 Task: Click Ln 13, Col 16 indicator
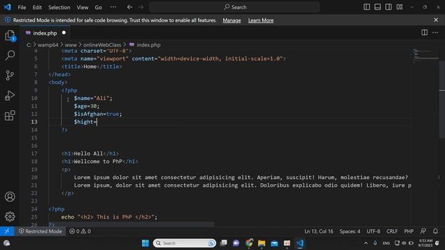tap(318, 231)
